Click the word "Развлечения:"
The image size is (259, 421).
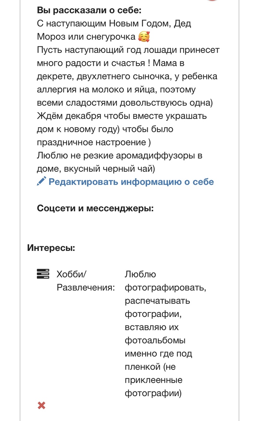[x=85, y=288]
